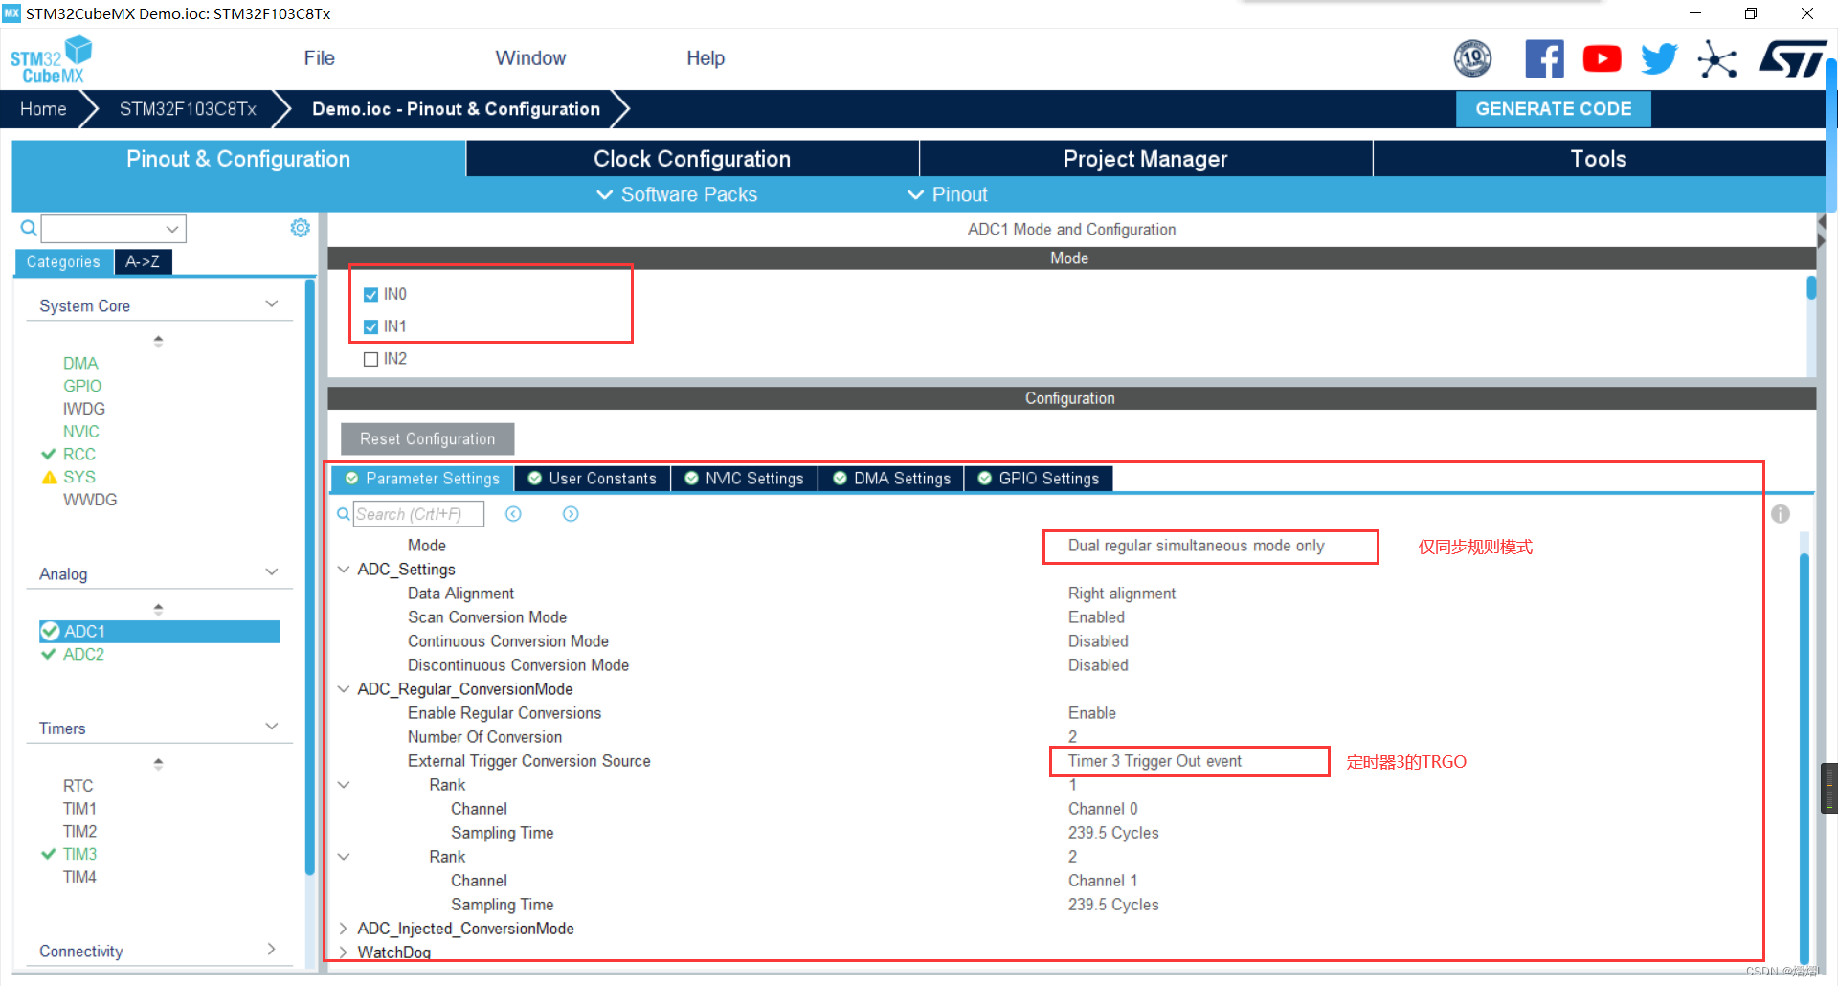Click the sort arrows under Analog
The height and width of the screenshot is (986, 1838).
pyautogui.click(x=158, y=609)
